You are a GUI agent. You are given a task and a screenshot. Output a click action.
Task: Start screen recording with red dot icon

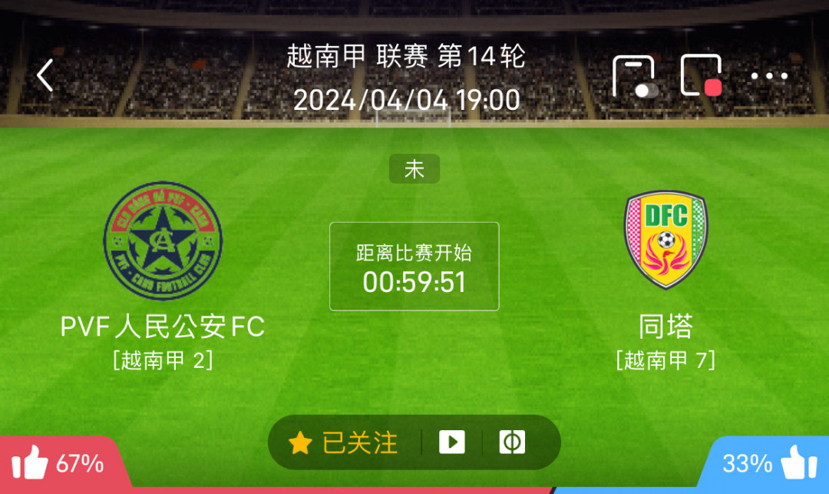(x=702, y=75)
